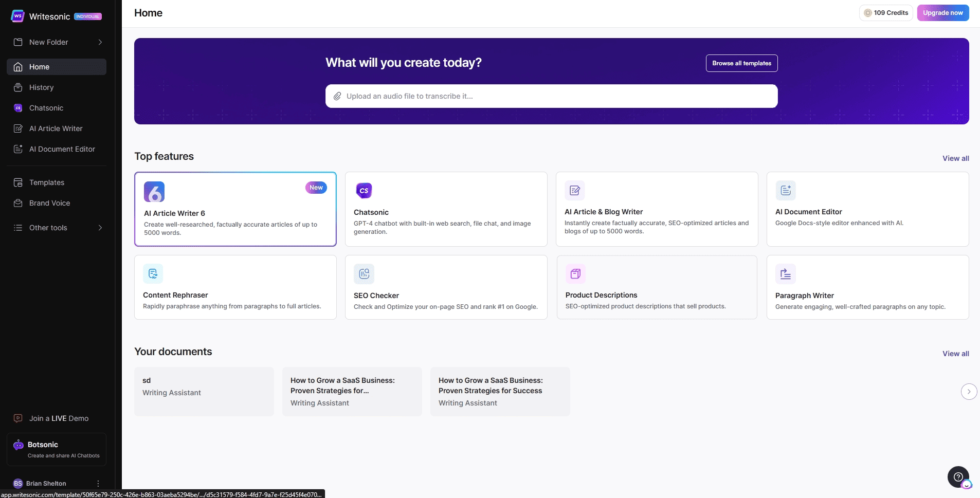Screen dimensions: 980x498
Task: Click the 'Paragraph Writer' card title
Action: coord(805,296)
